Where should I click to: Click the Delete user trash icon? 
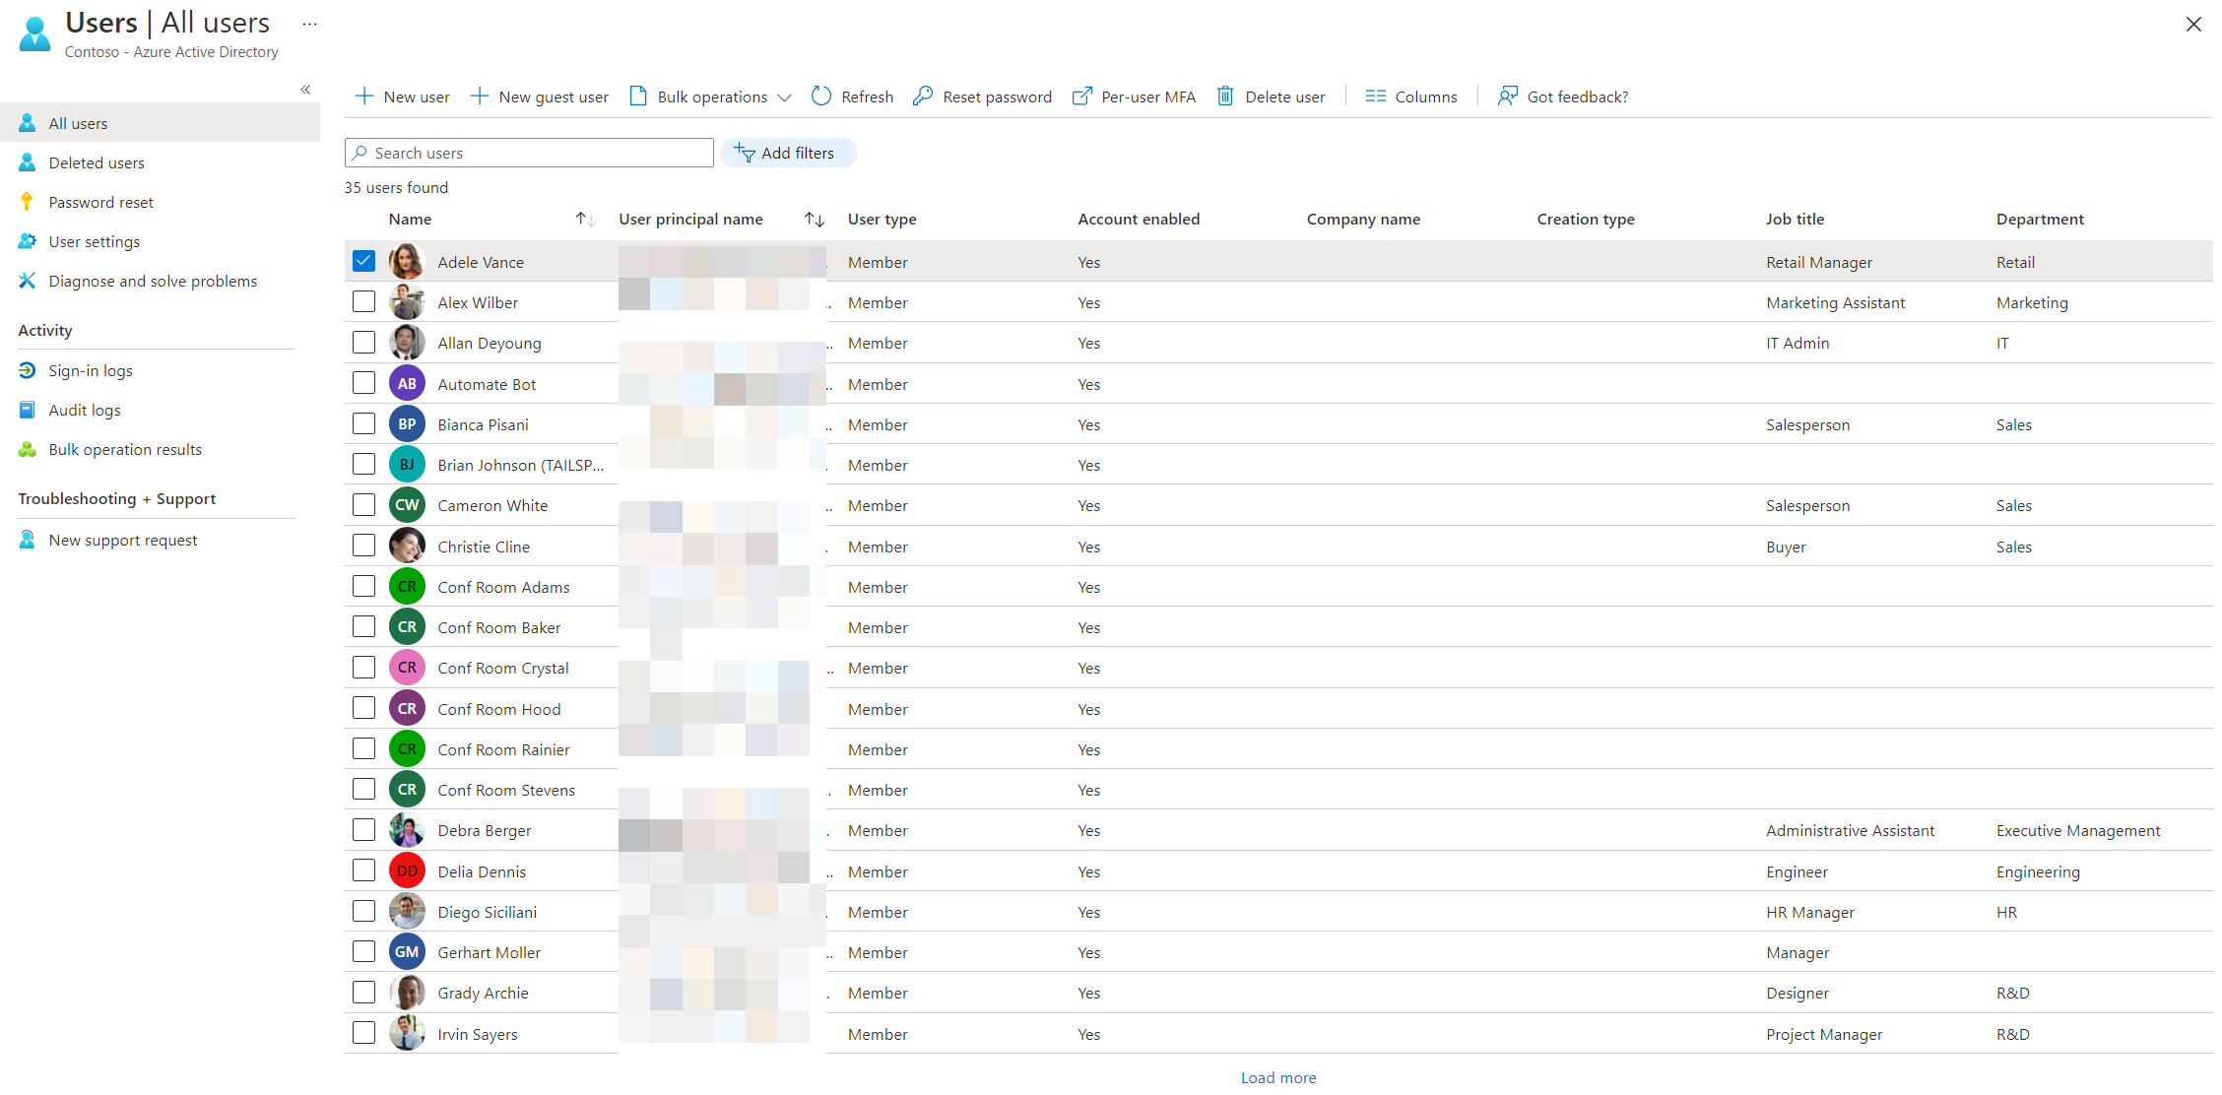(x=1225, y=96)
